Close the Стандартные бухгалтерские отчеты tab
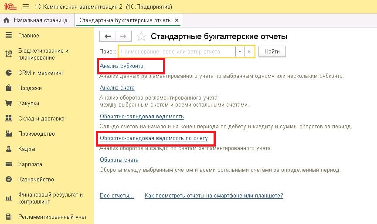Image resolution: width=377 pixels, height=224 pixels. 177,20
